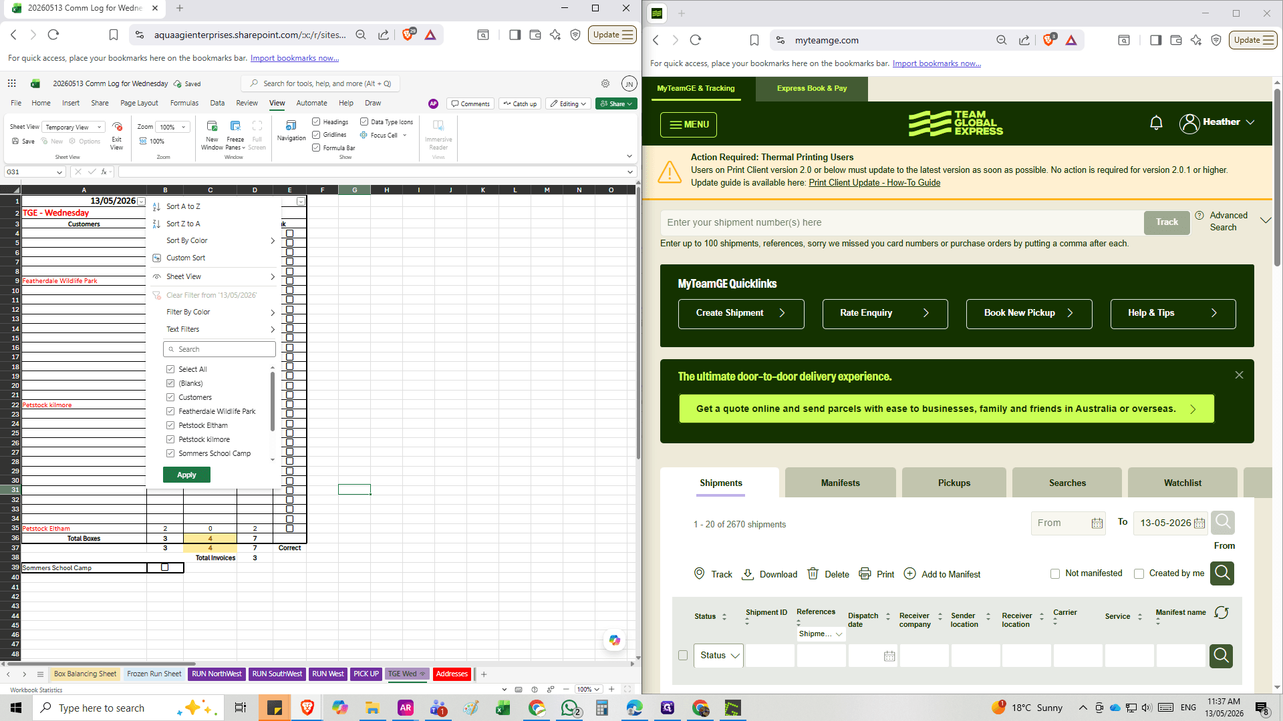The width and height of the screenshot is (1283, 721).
Task: Switch to RUN NorthWest sheet tab
Action: click(x=217, y=674)
